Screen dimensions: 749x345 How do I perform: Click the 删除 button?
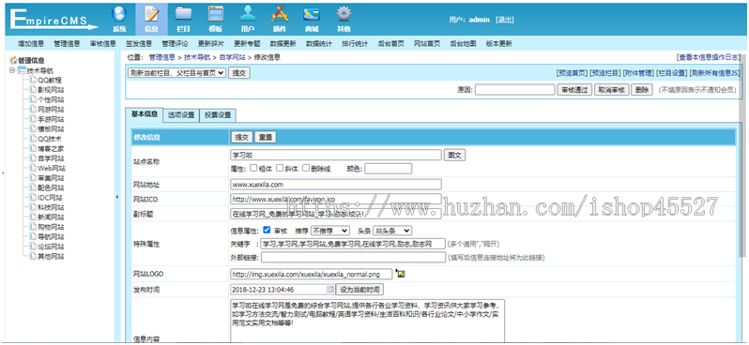[x=642, y=90]
